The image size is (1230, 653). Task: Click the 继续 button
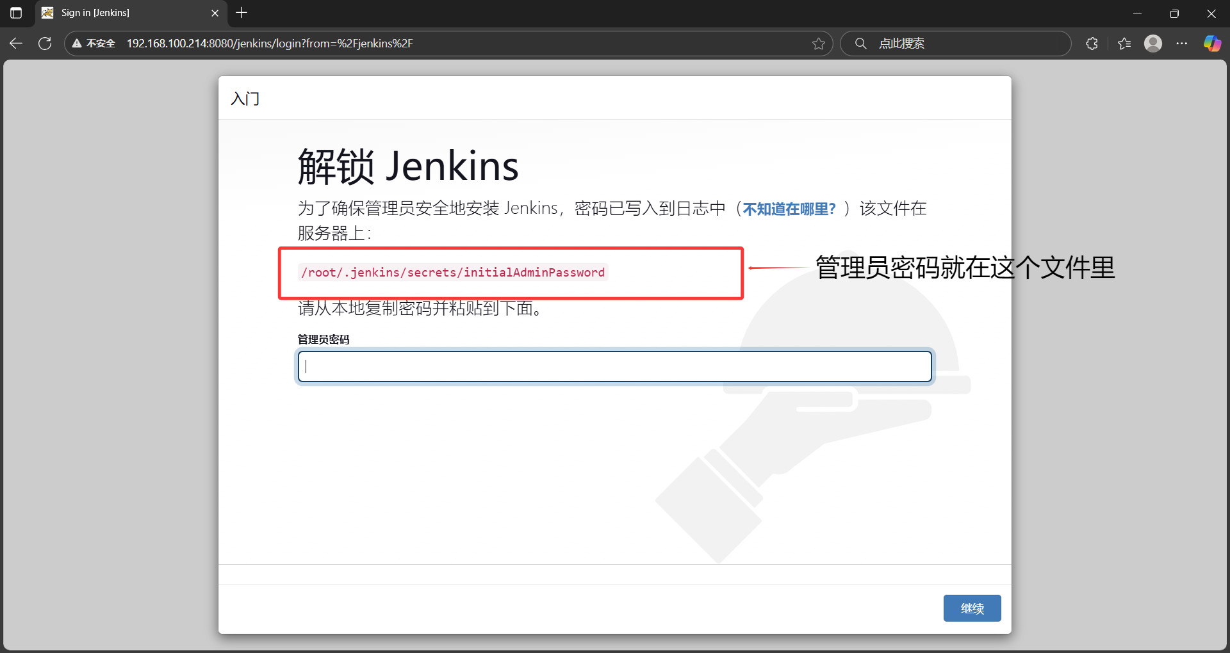pyautogui.click(x=972, y=608)
